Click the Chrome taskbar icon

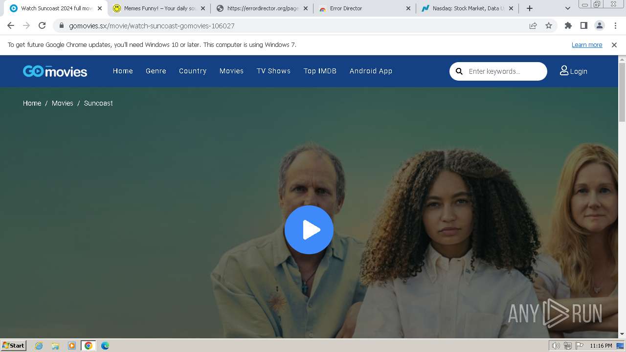click(89, 346)
